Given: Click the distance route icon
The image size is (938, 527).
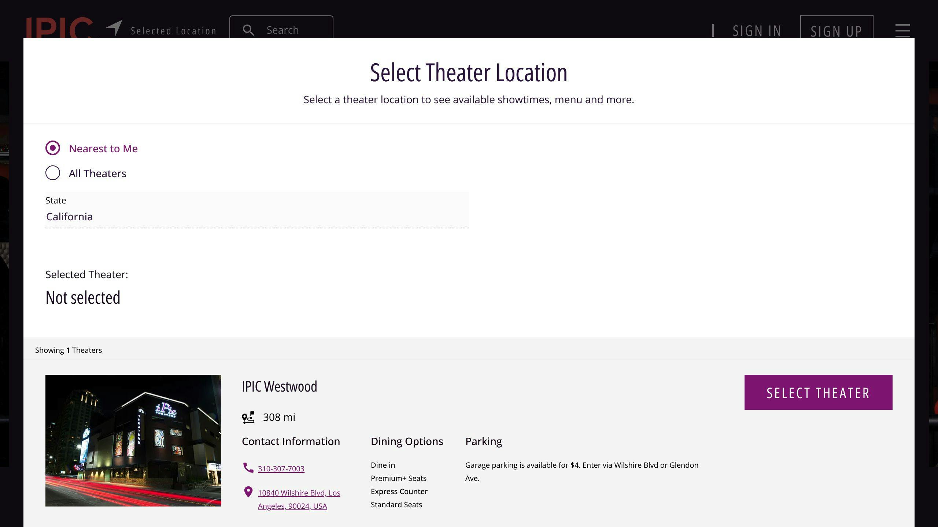Looking at the screenshot, I should (248, 418).
